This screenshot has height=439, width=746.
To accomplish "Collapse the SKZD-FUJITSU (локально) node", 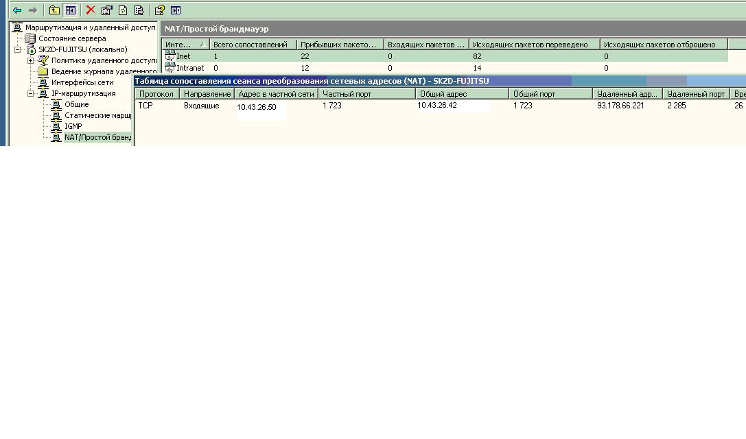I will click(x=18, y=49).
